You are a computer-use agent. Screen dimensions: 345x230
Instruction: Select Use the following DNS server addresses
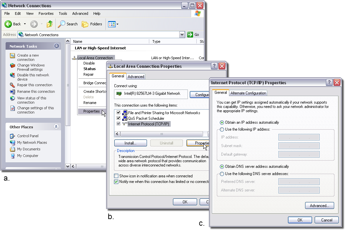[x=222, y=174]
